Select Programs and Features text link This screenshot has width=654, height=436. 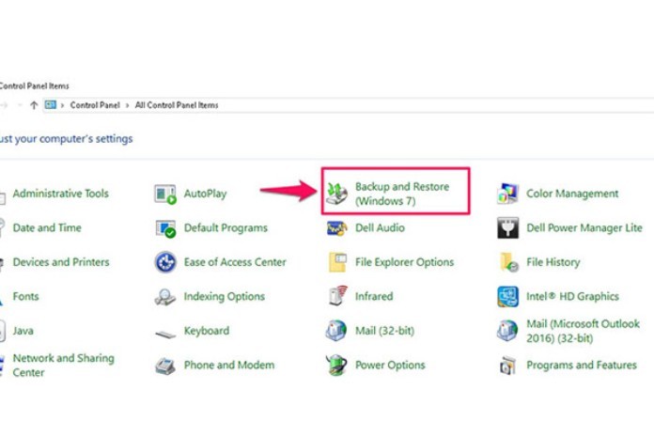click(582, 366)
